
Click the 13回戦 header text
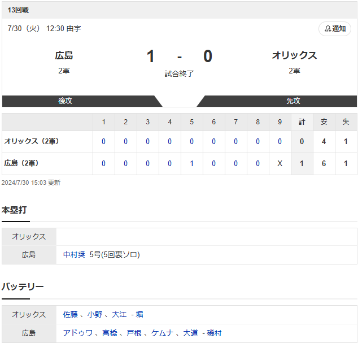pos(18,10)
